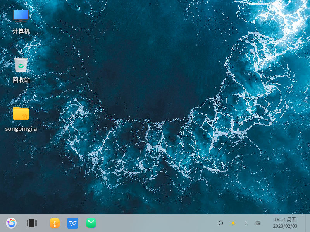The width and height of the screenshot is (310, 232).
Task: Click the yellow sun weather tray icon
Action: click(233, 223)
